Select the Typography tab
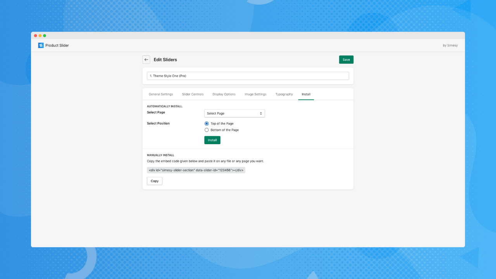 (284, 94)
